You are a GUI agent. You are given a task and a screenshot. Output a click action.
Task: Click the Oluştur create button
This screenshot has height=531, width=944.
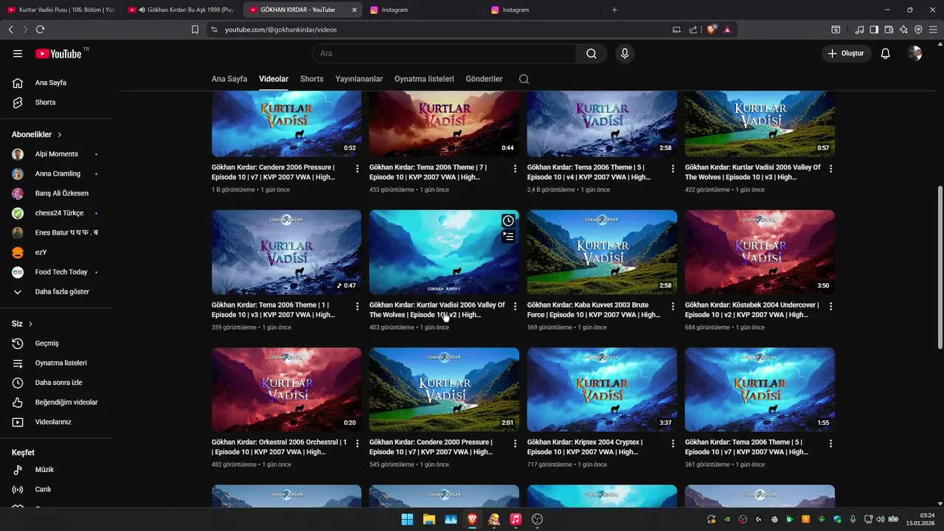point(846,53)
